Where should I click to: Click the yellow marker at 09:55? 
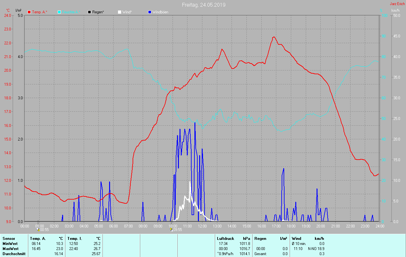pyautogui.click(x=171, y=229)
